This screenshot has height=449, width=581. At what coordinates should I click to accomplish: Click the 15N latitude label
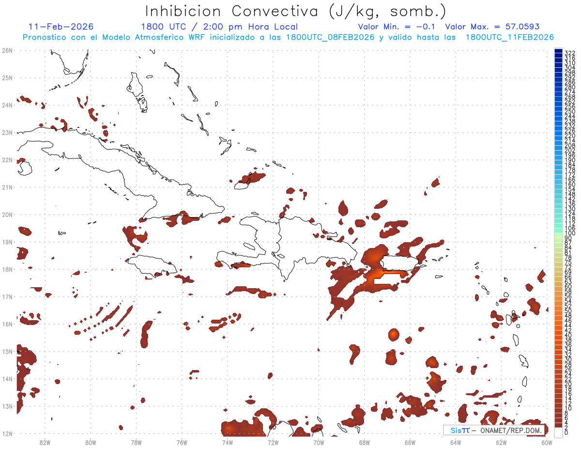point(7,351)
